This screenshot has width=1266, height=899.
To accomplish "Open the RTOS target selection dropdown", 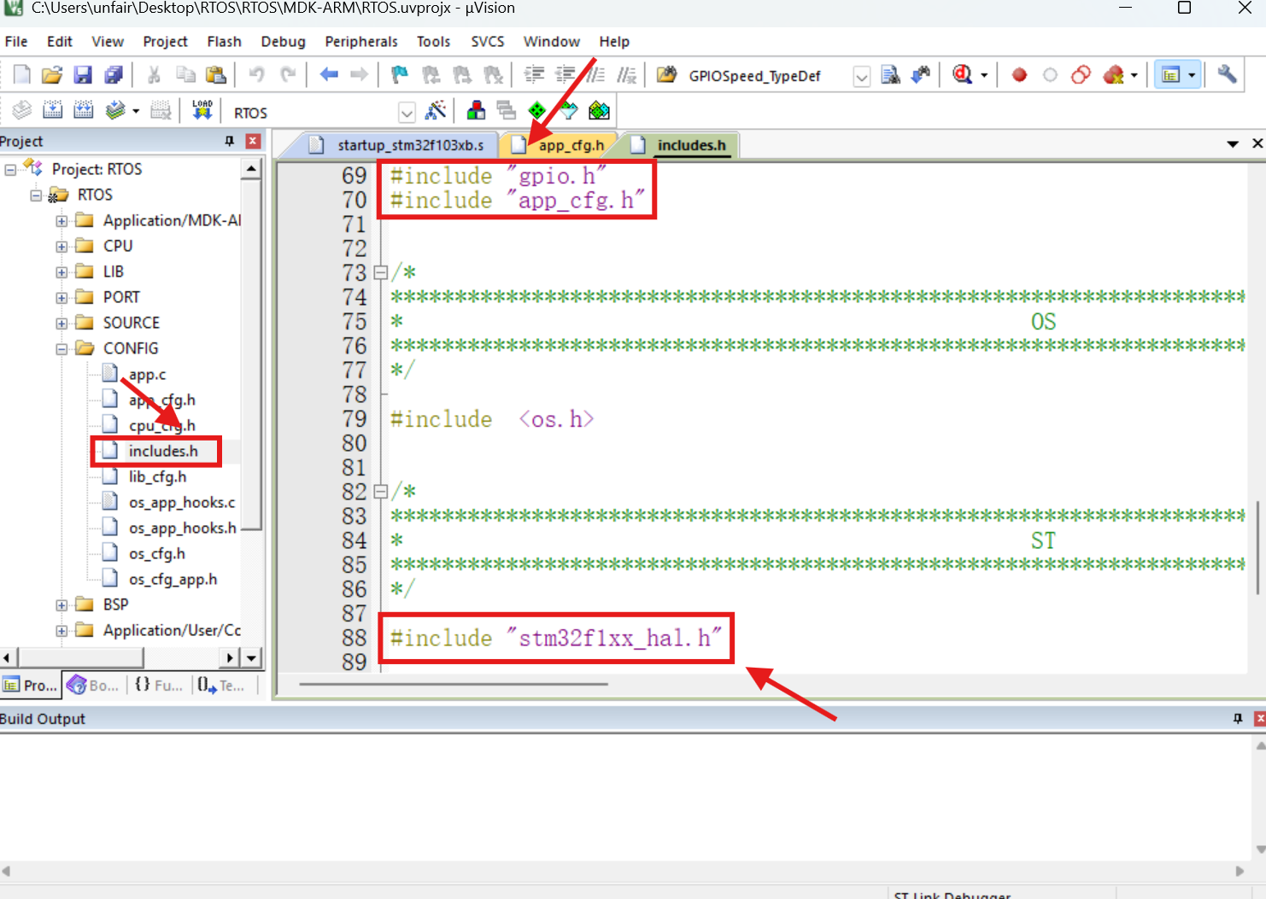I will pos(407,113).
